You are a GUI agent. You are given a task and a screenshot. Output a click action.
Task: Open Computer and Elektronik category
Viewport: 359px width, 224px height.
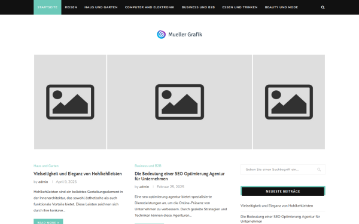coord(150,7)
